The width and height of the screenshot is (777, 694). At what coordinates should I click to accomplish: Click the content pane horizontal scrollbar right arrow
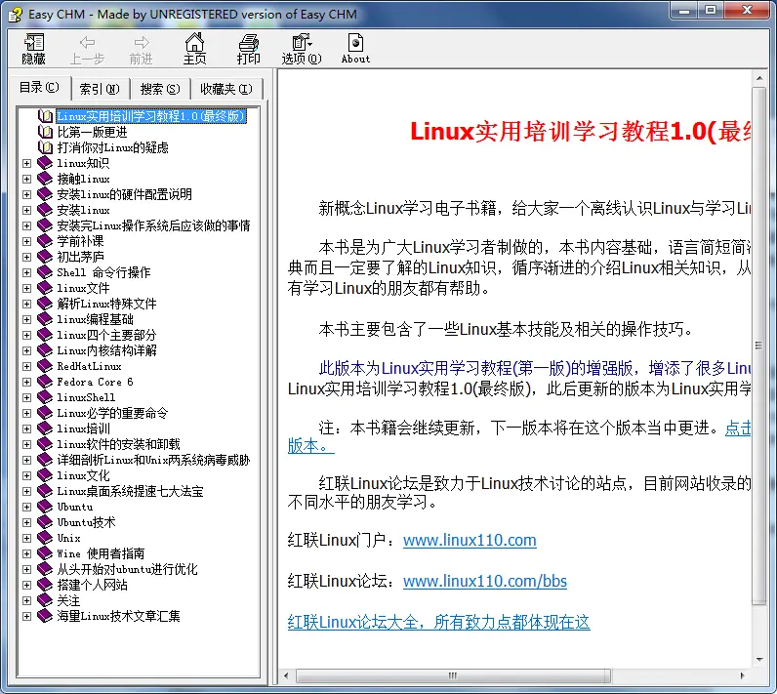[x=742, y=676]
